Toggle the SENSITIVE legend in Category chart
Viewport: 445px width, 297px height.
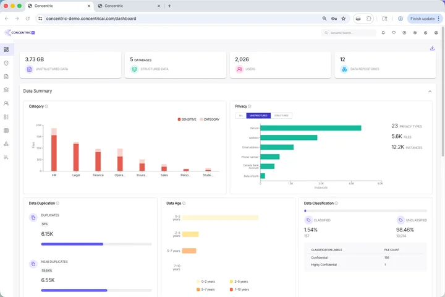[187, 119]
